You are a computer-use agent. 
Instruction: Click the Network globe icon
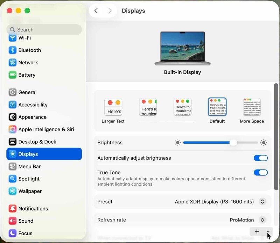click(13, 63)
